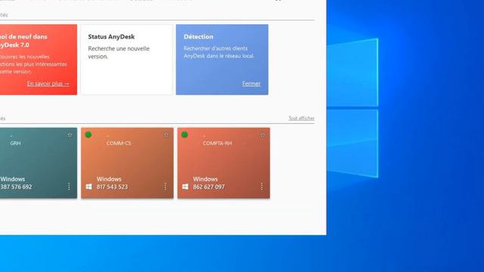The image size is (484, 272).
Task: Open the 'En savoir plus' link
Action: (x=48, y=84)
